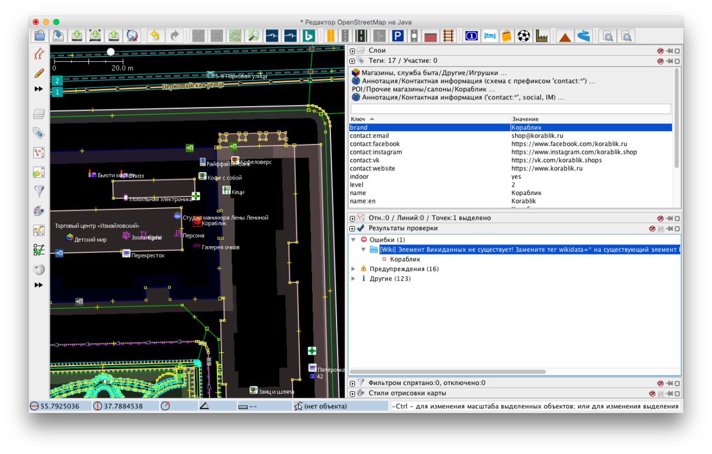The height and width of the screenshot is (454, 712).
Task: Click the Детский мир shop node on map
Action: click(x=70, y=238)
